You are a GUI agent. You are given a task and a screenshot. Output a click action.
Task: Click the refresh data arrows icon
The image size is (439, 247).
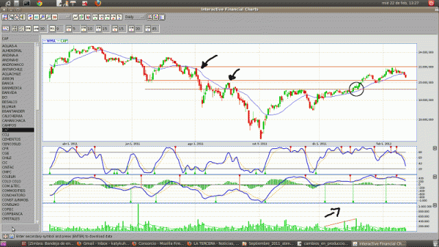pos(30,17)
